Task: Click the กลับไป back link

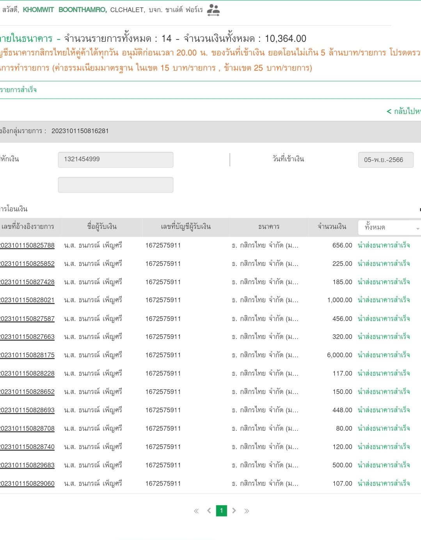Action: [x=404, y=111]
